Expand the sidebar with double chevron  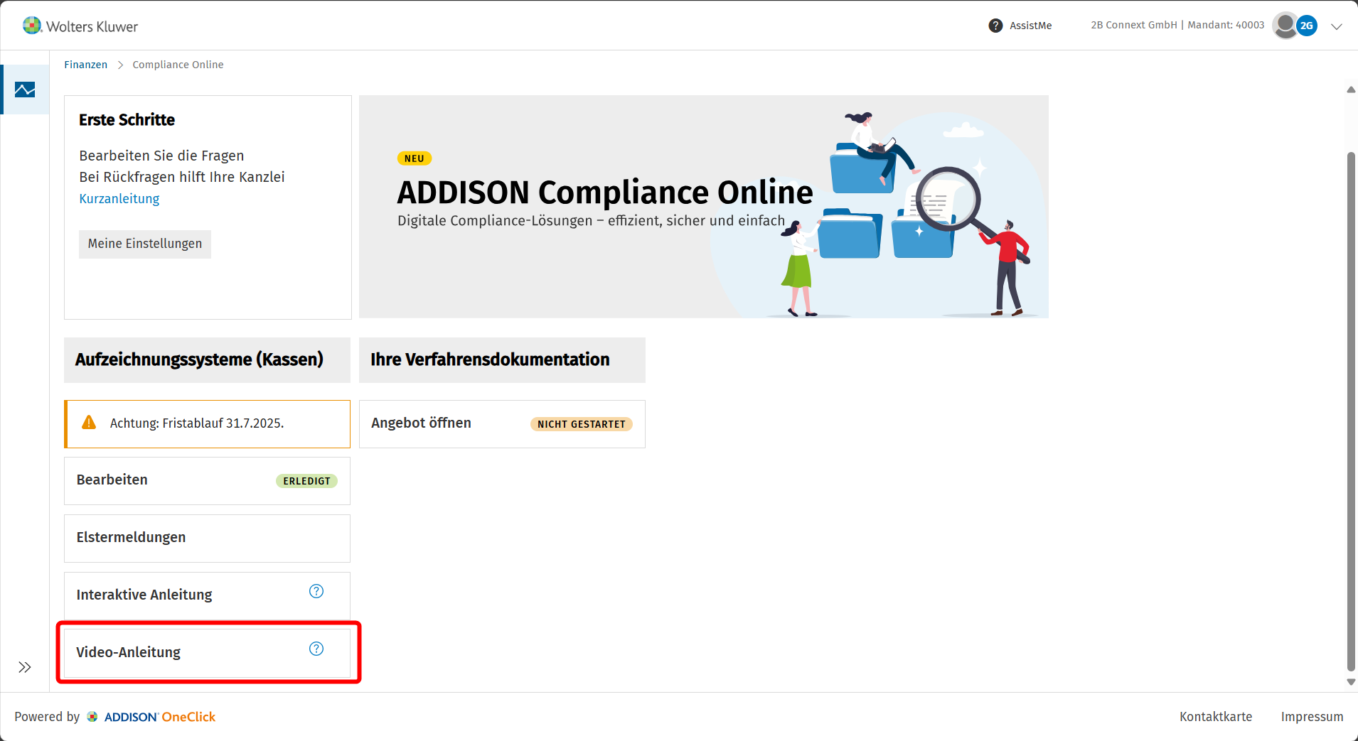pos(25,667)
